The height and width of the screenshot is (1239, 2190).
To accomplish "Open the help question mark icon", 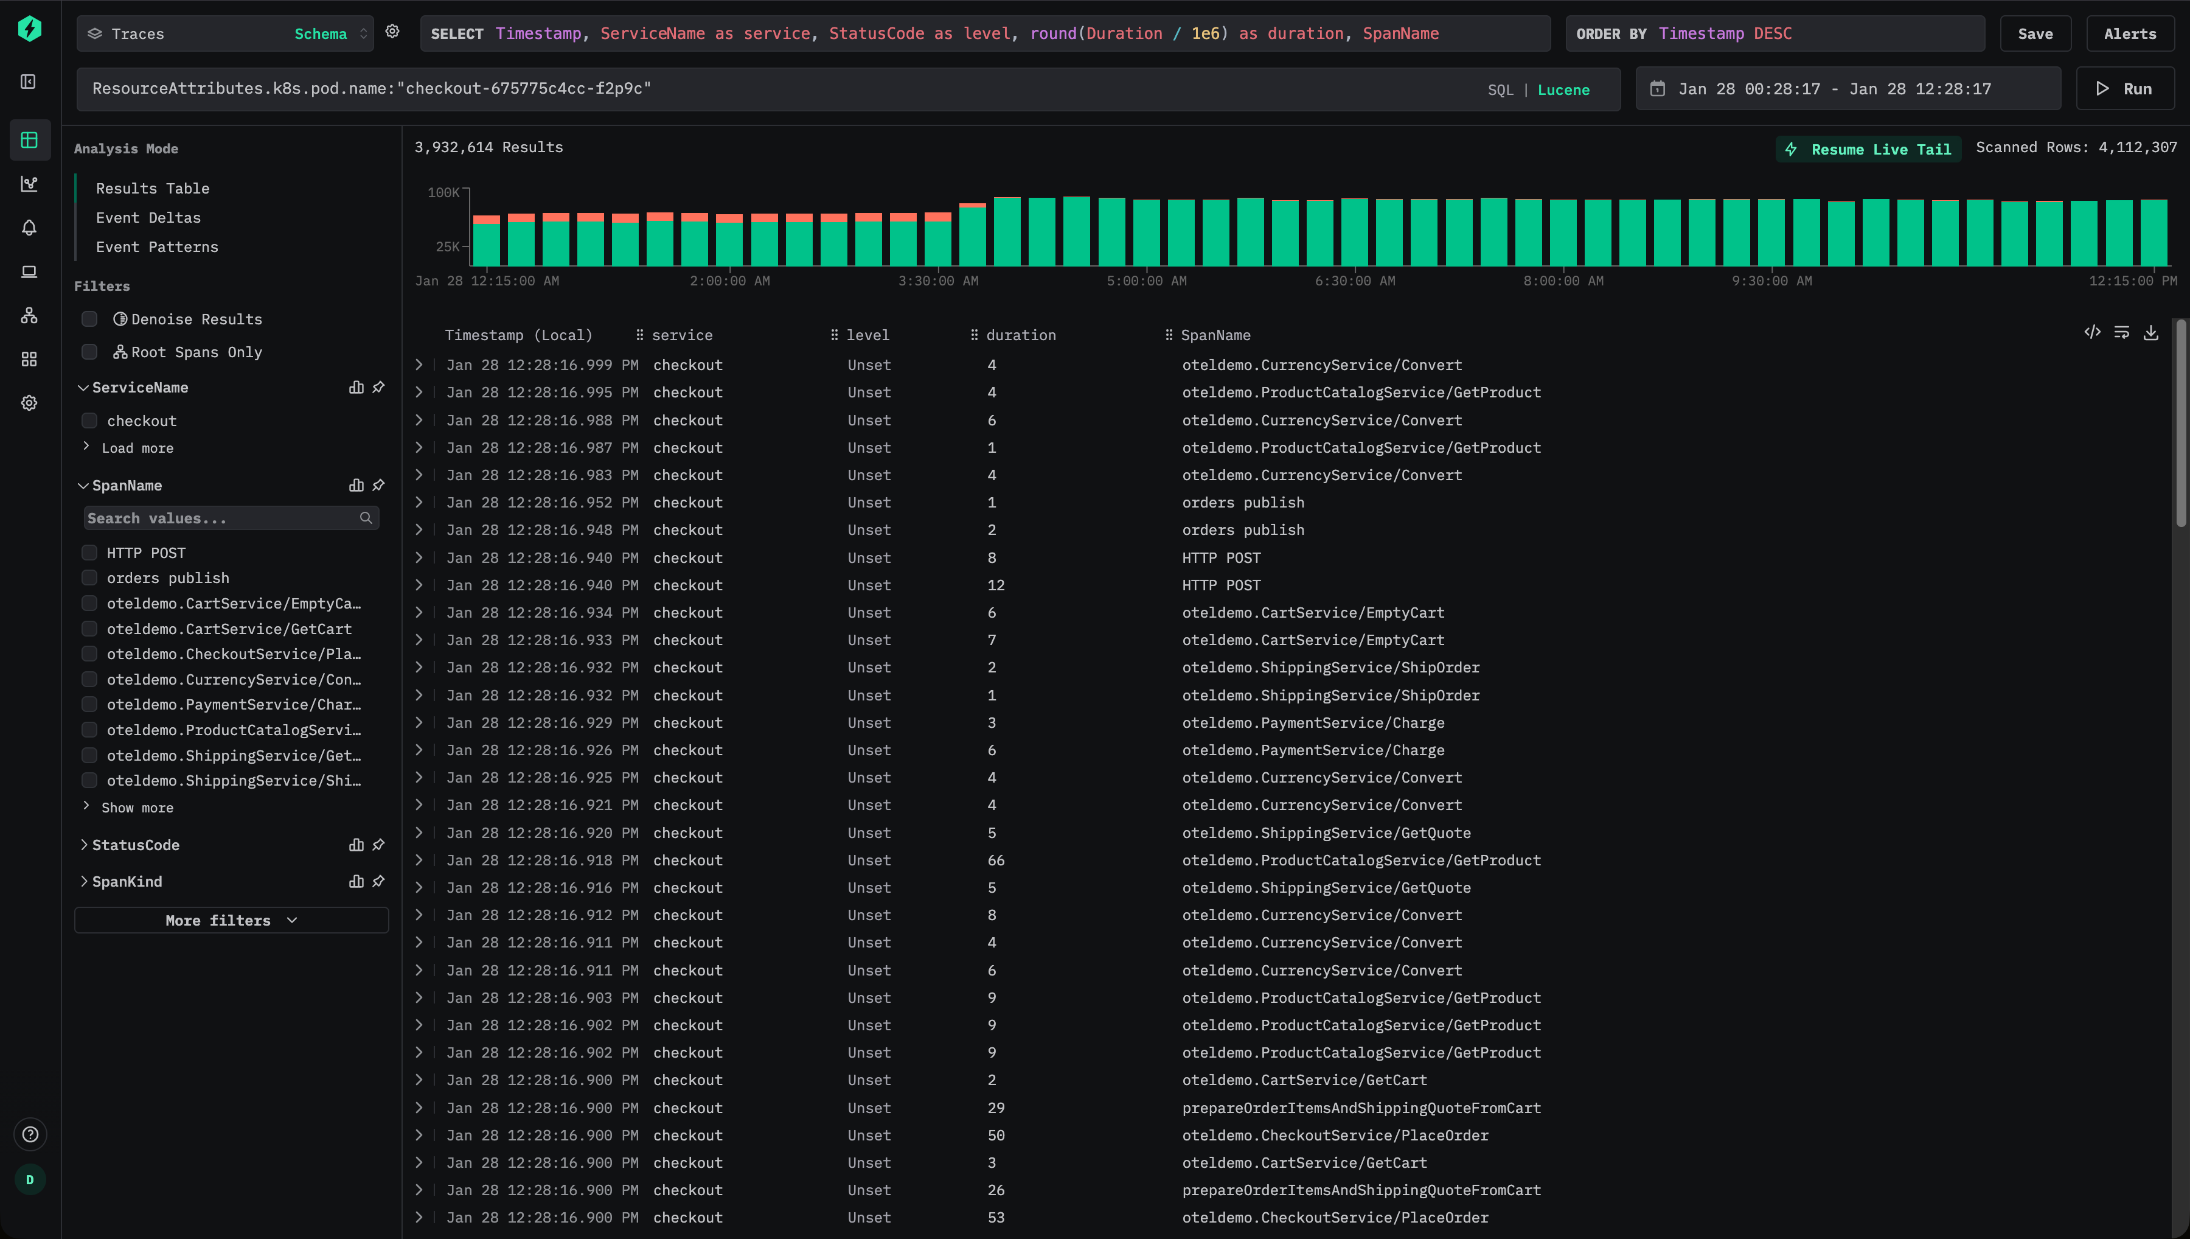I will coord(30,1134).
